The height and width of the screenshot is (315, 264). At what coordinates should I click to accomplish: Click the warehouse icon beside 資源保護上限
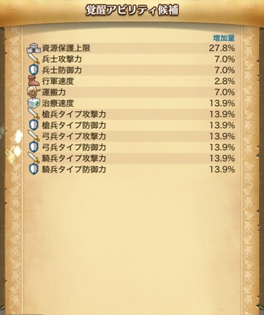pyautogui.click(x=33, y=49)
